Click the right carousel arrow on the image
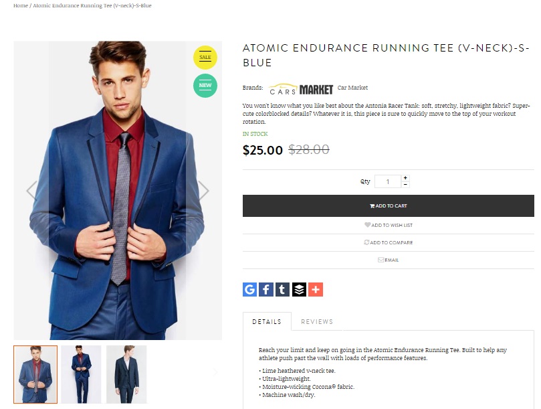 coord(203,191)
